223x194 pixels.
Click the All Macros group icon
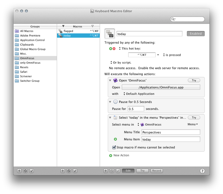pos(17,31)
